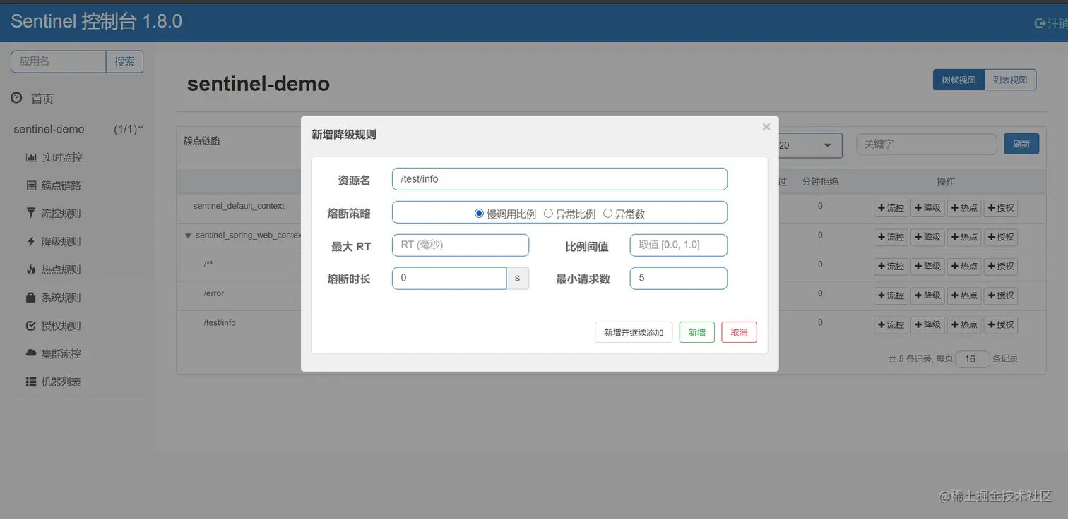1068x519 pixels.
Task: Click the 关键字 filter field
Action: coord(927,144)
